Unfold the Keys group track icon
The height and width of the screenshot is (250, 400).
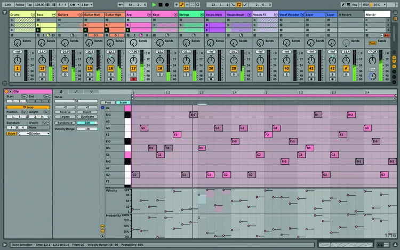[175, 15]
